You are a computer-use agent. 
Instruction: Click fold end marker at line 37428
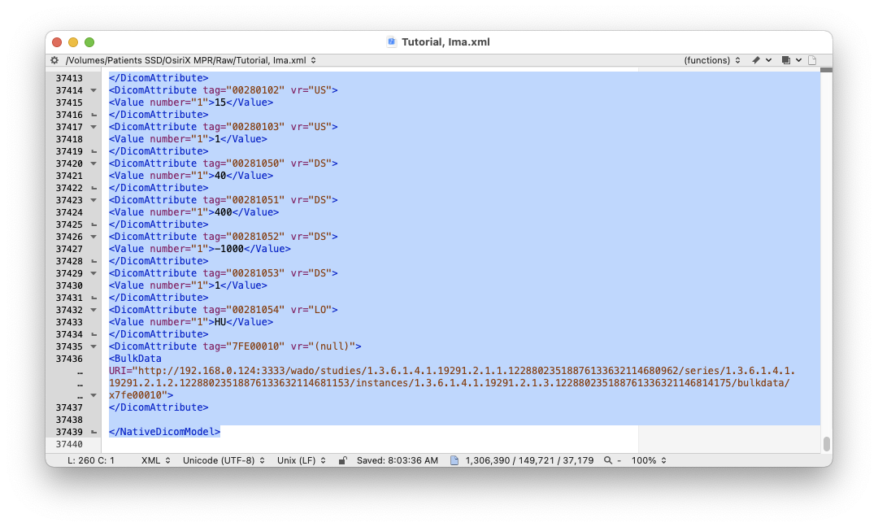[x=93, y=261]
